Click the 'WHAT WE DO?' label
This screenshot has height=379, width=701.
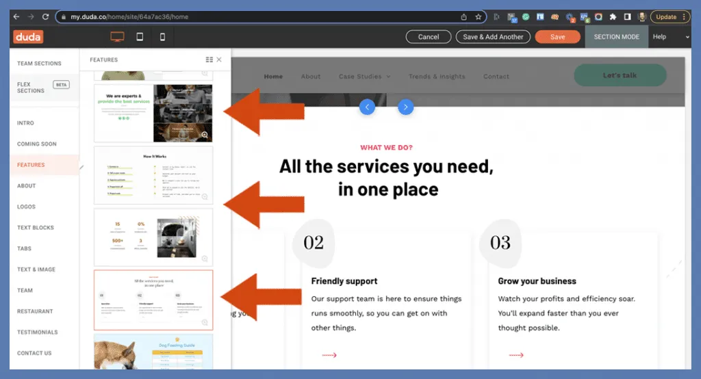[x=386, y=148]
